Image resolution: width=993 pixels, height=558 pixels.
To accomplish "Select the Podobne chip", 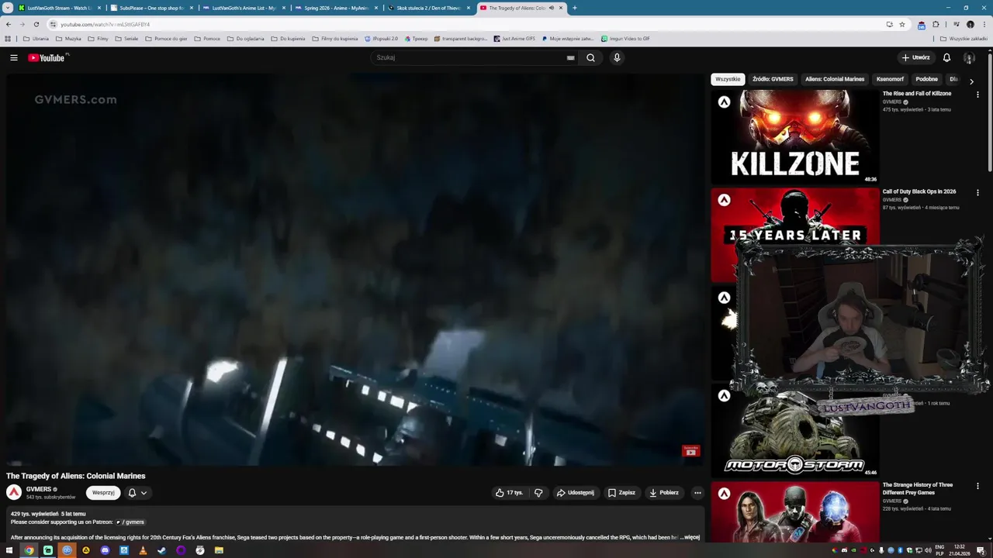I will [926, 79].
